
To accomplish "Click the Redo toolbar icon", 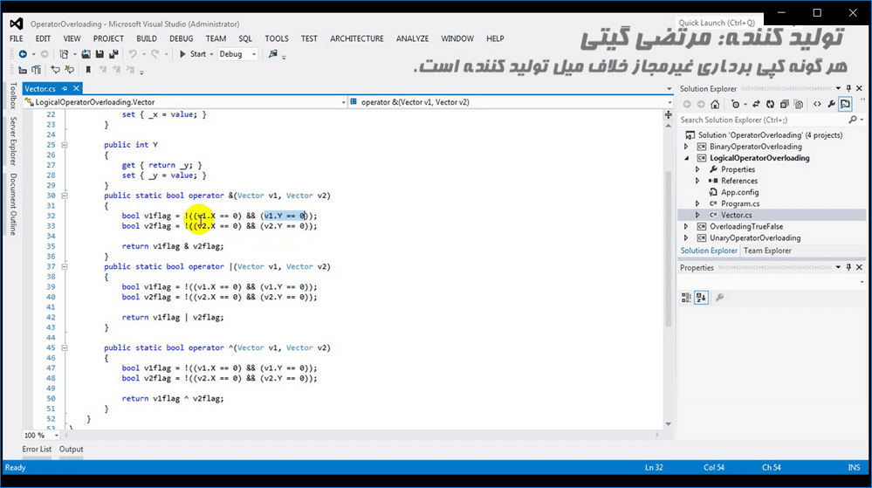I will tap(154, 54).
